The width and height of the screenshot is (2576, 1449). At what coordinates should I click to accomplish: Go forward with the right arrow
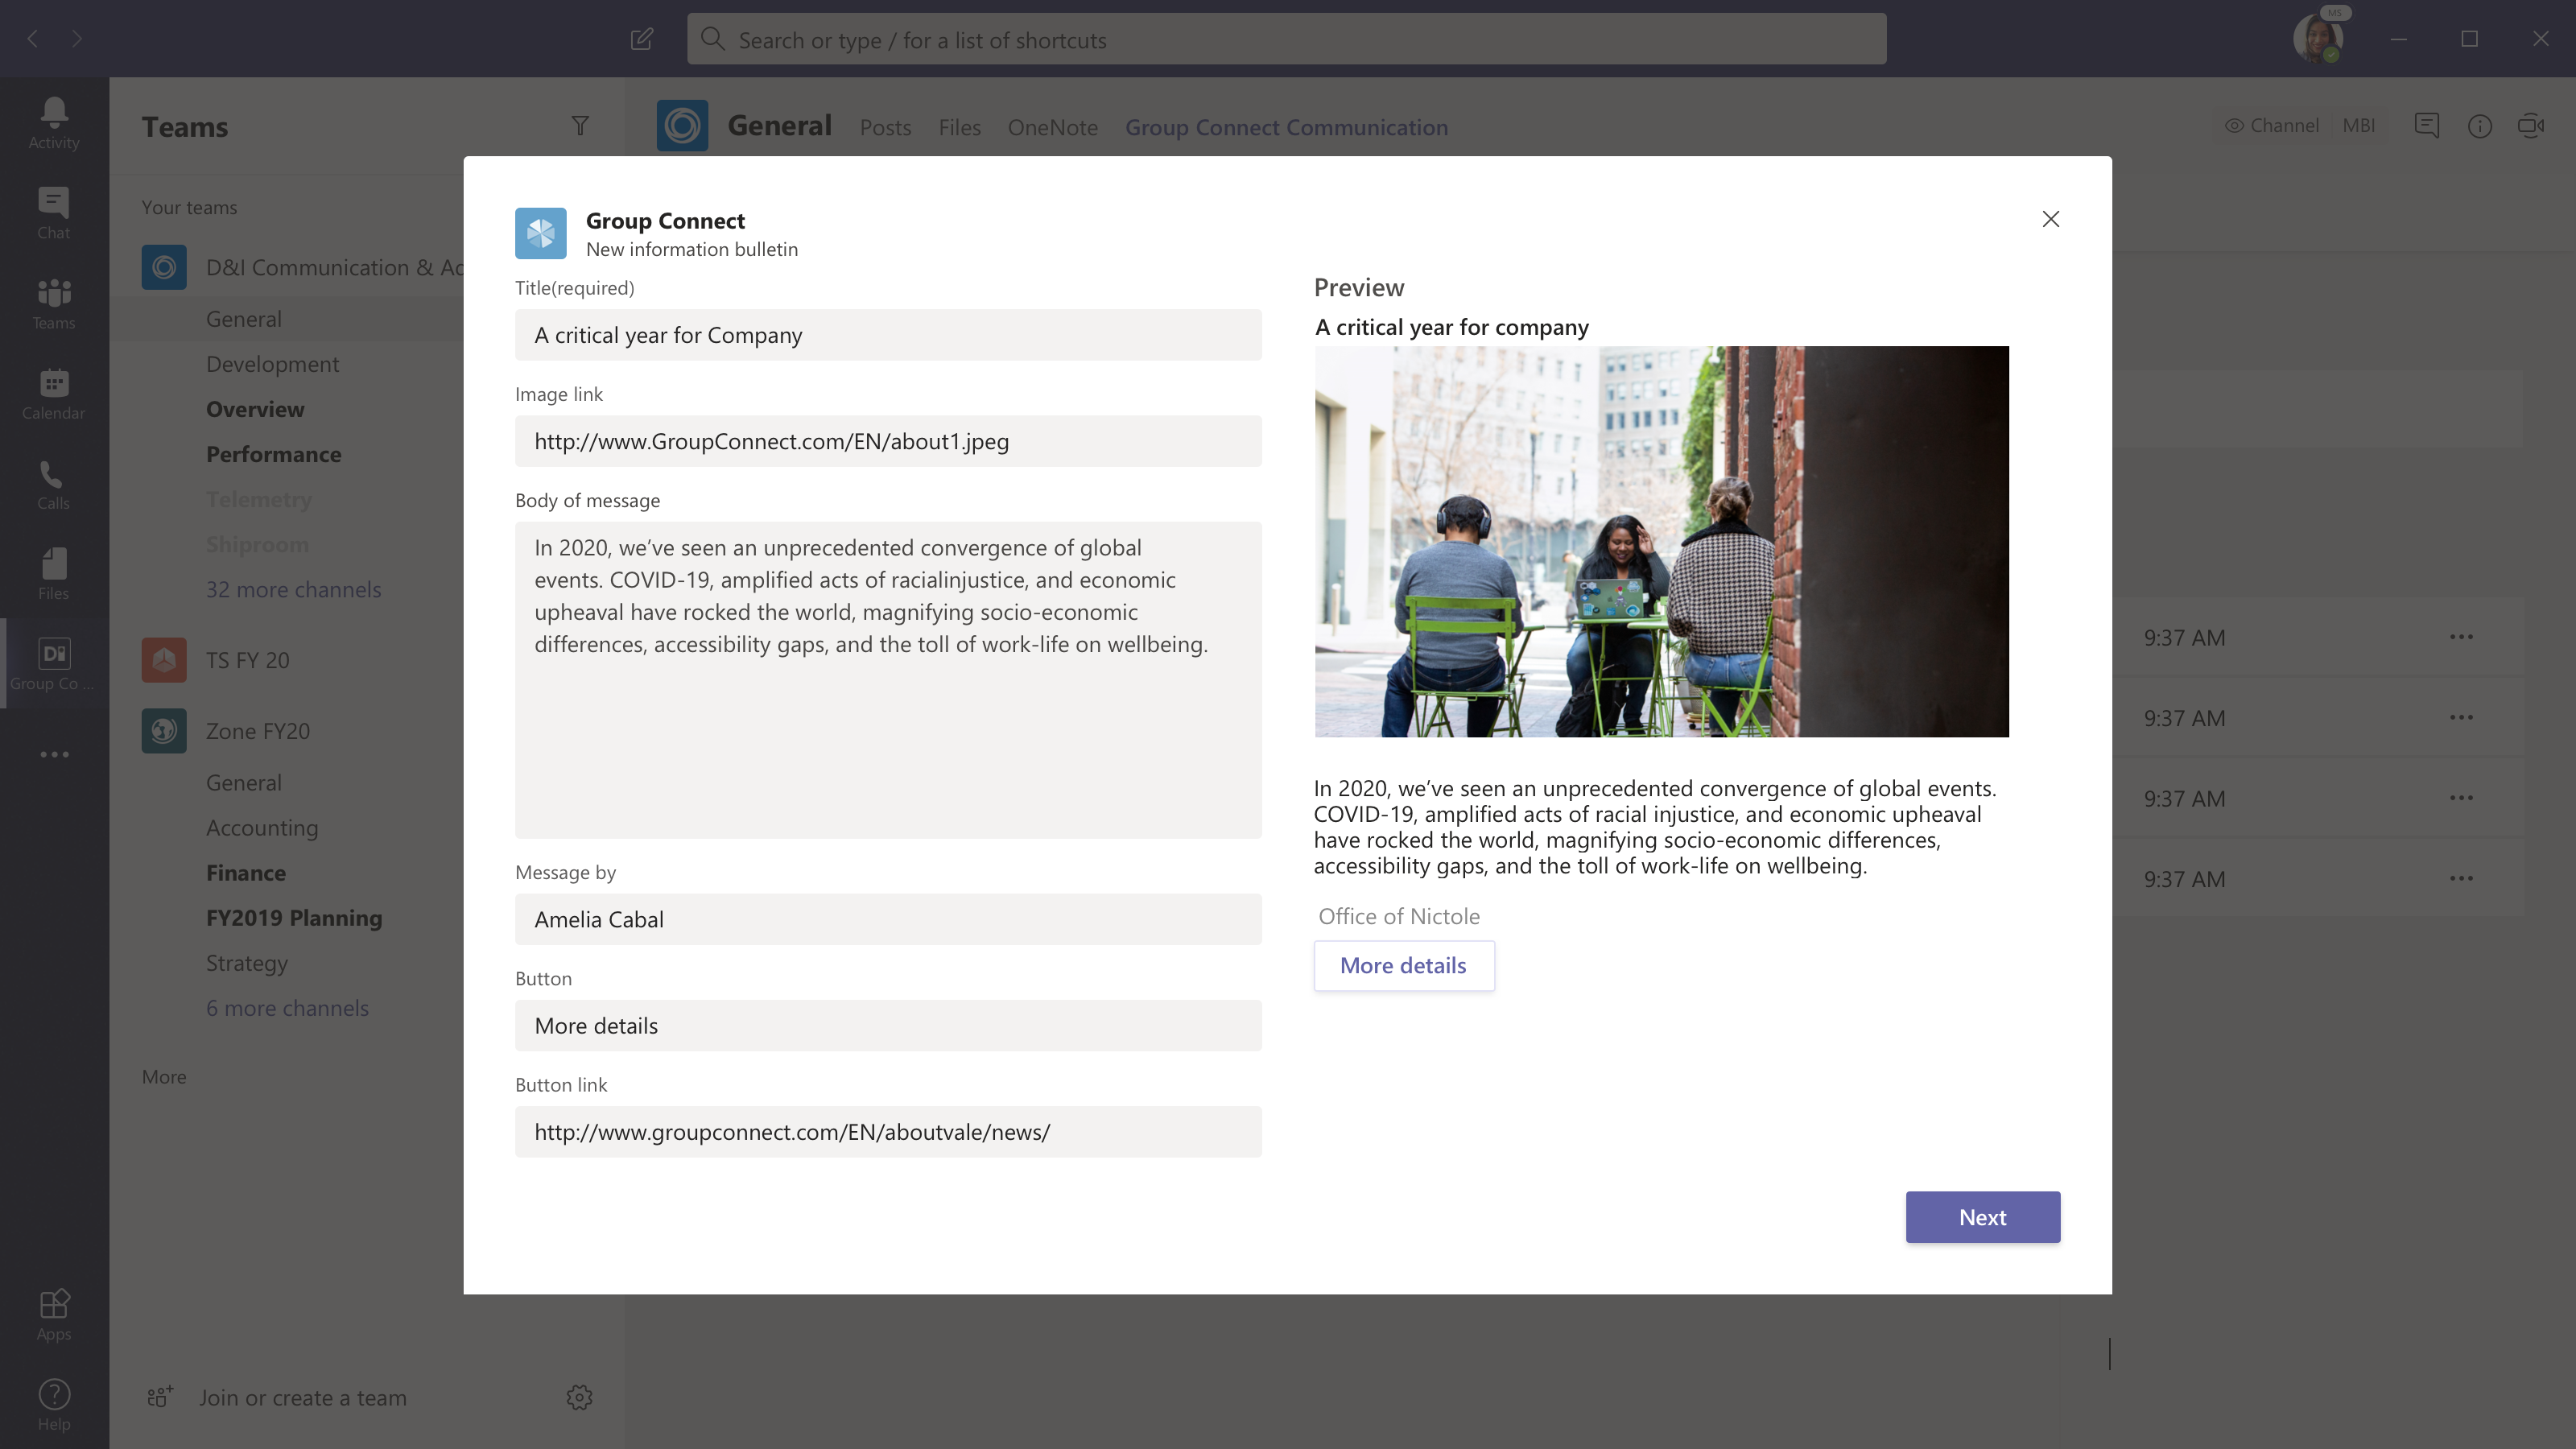[x=77, y=39]
